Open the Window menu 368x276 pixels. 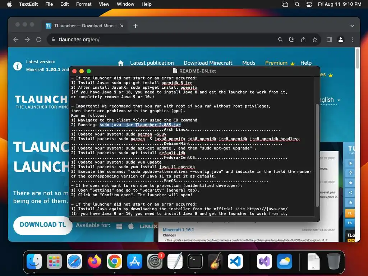(x=125, y=4)
